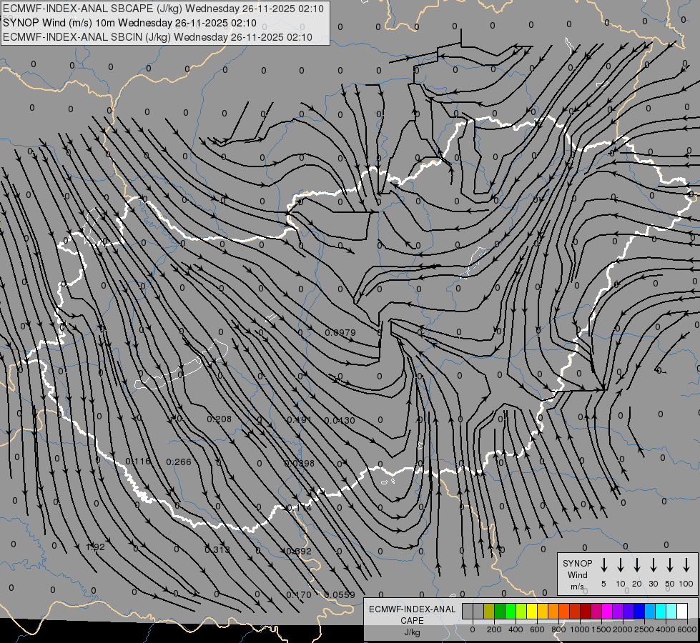Click the 0.313 value on the map
The width and height of the screenshot is (700, 643).
click(x=217, y=549)
